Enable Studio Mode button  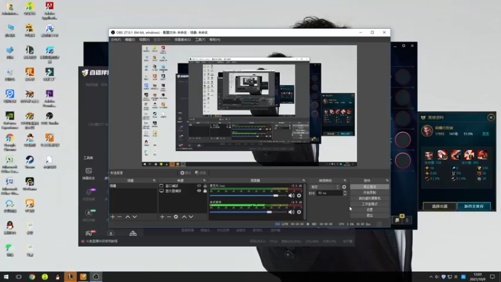[369, 204]
